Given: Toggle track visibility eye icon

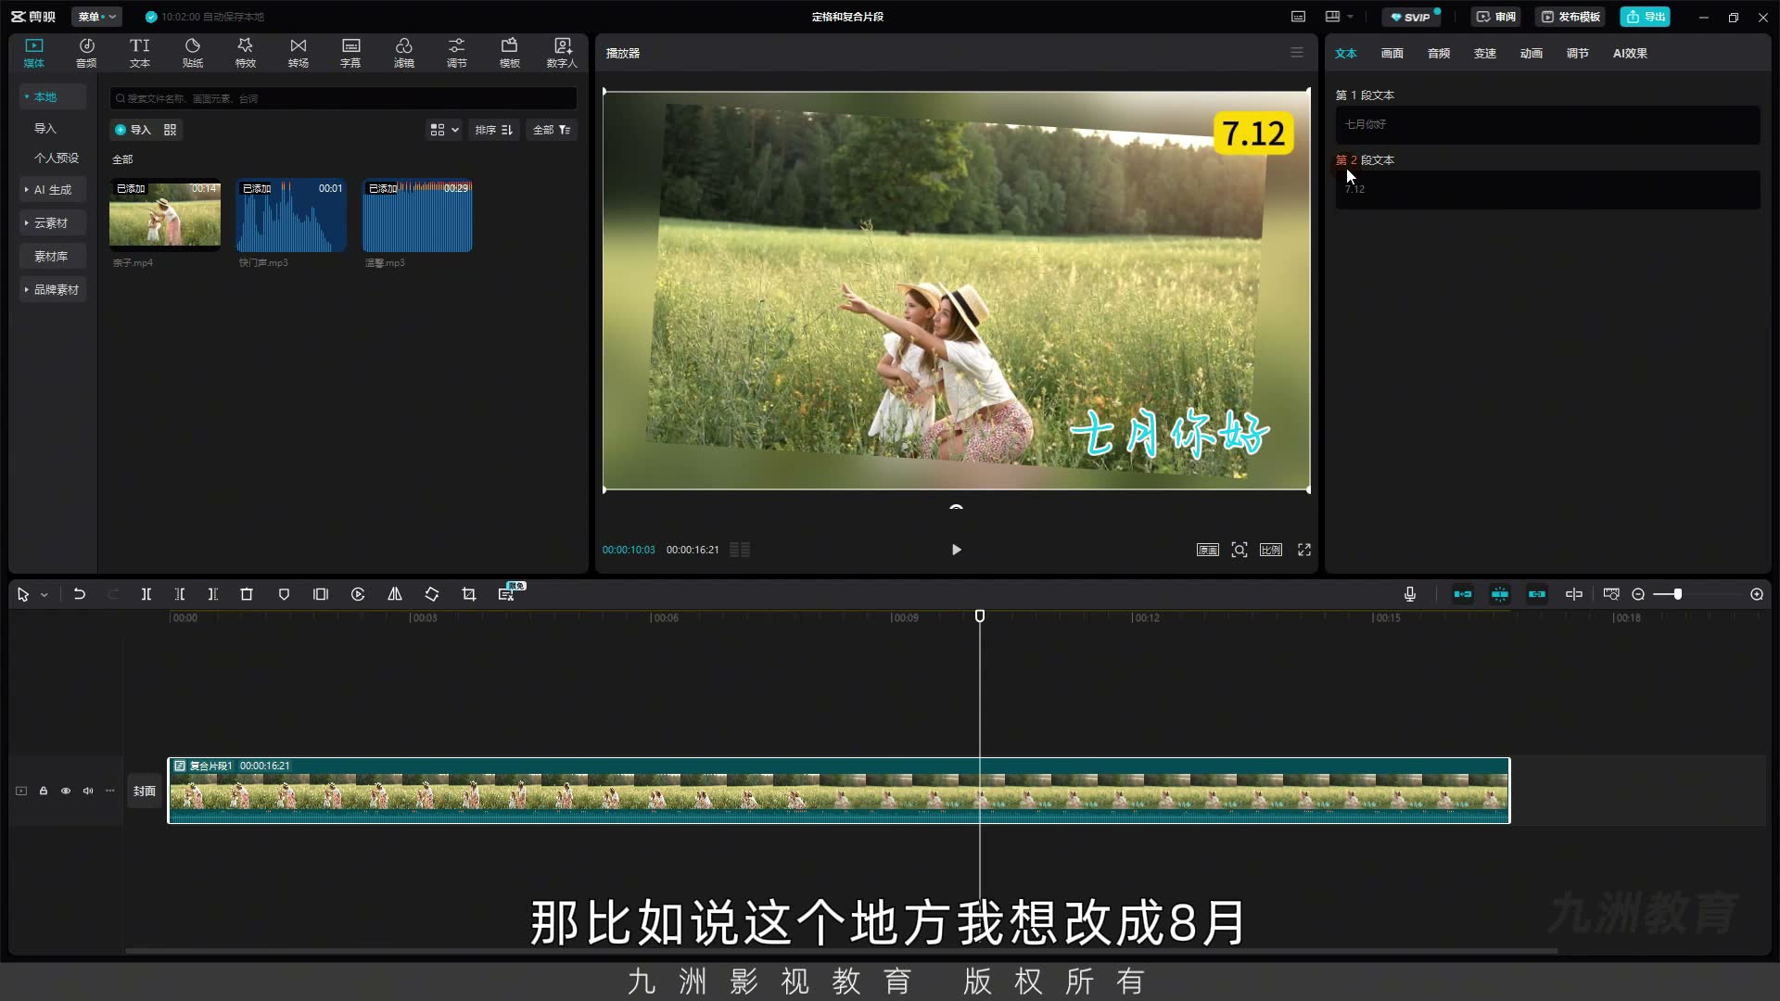Looking at the screenshot, I should pyautogui.click(x=66, y=791).
